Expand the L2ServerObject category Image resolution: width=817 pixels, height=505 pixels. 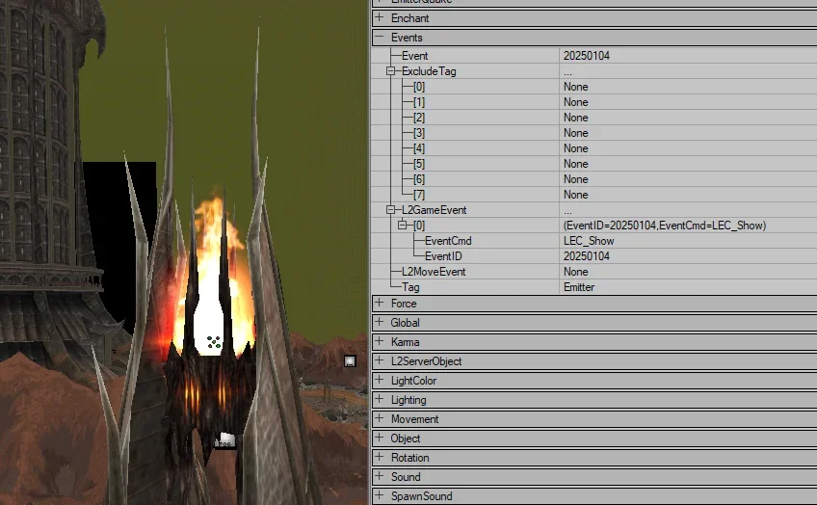click(380, 360)
